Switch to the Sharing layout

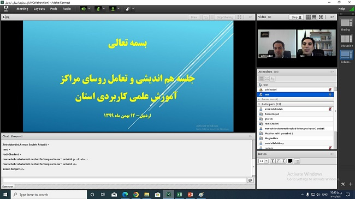tap(346, 25)
